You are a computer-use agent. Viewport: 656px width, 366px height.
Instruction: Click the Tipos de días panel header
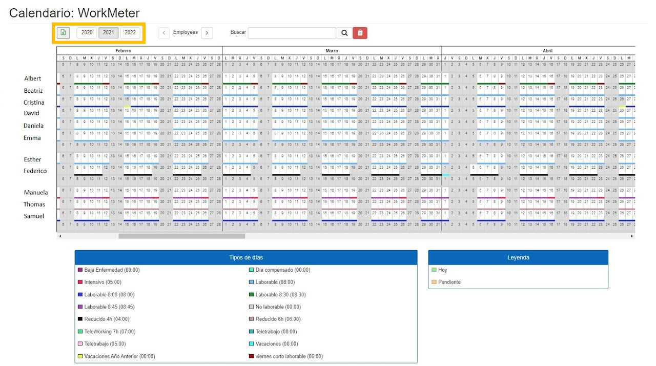click(x=246, y=257)
